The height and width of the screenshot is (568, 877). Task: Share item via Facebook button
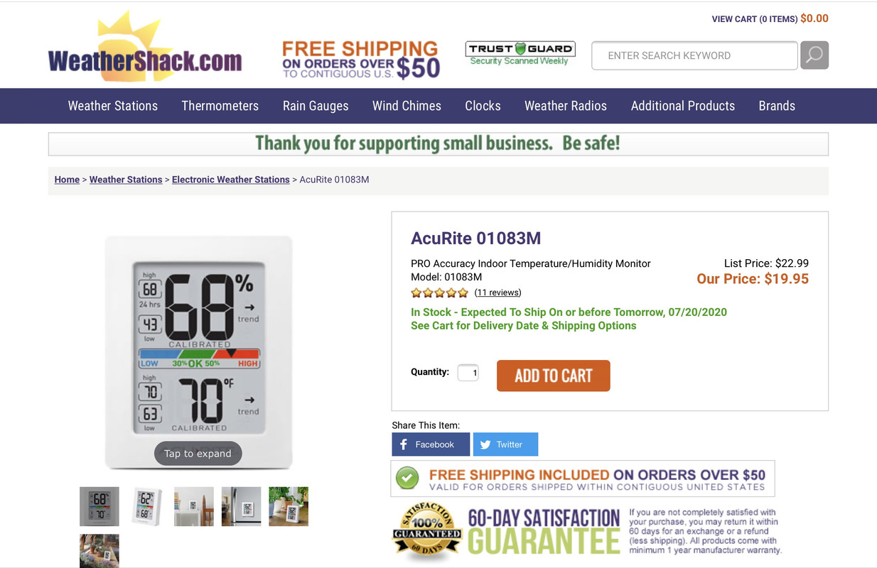431,444
